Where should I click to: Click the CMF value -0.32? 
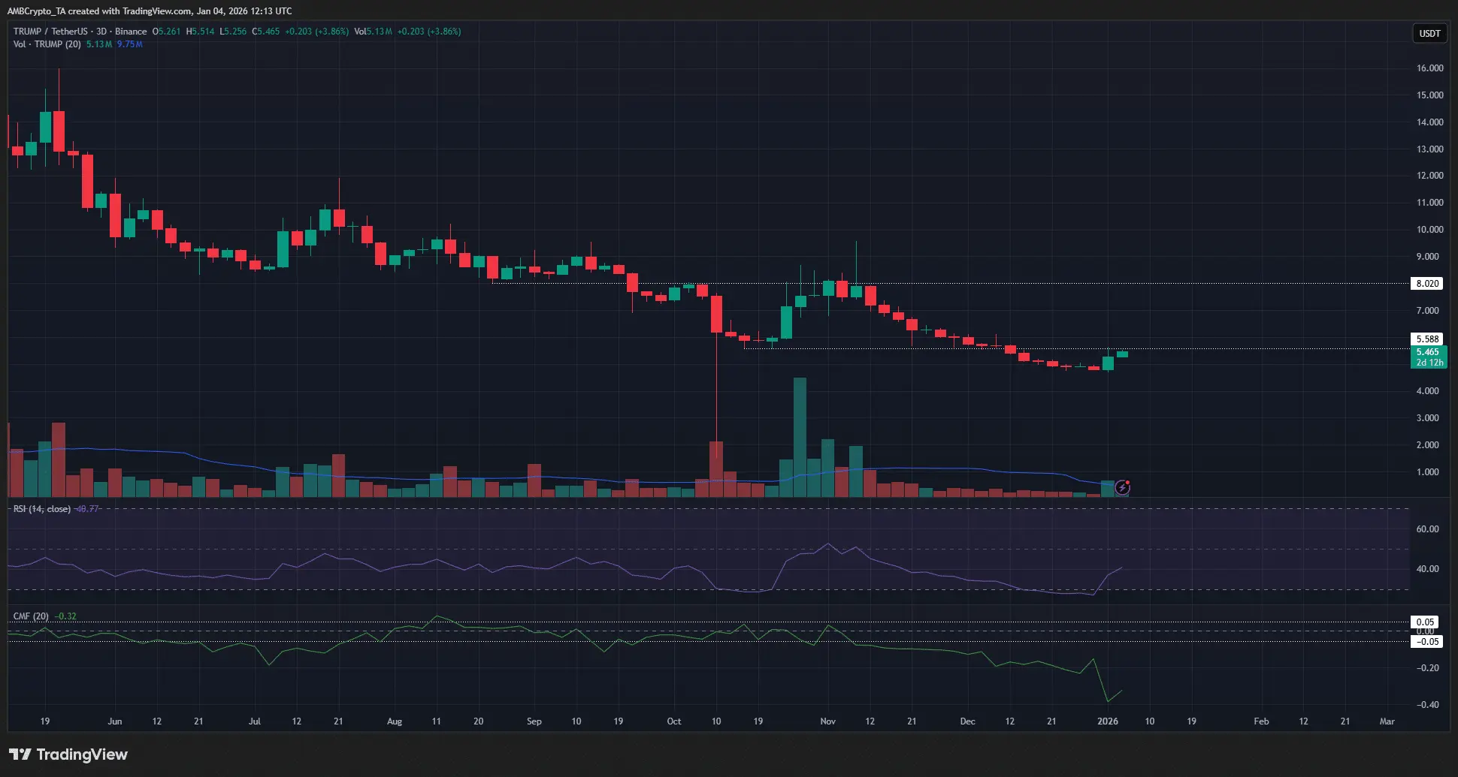tap(67, 616)
